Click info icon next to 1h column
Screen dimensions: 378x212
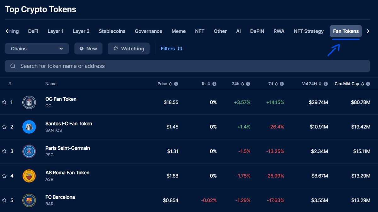click(x=214, y=84)
